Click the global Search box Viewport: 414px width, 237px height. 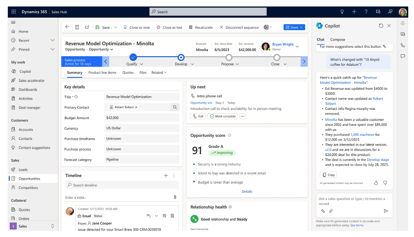[208, 12]
